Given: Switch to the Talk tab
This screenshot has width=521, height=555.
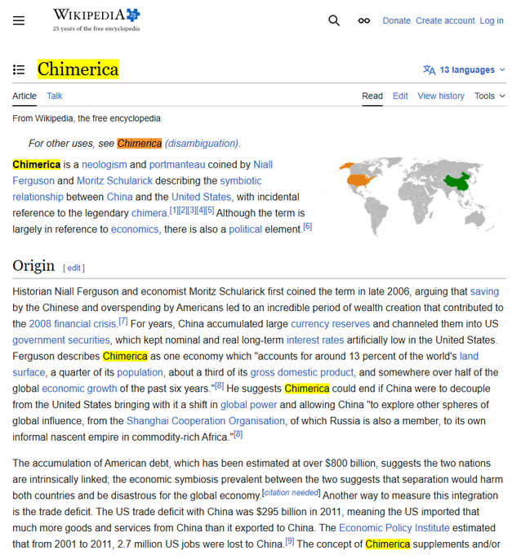Looking at the screenshot, I should [55, 96].
